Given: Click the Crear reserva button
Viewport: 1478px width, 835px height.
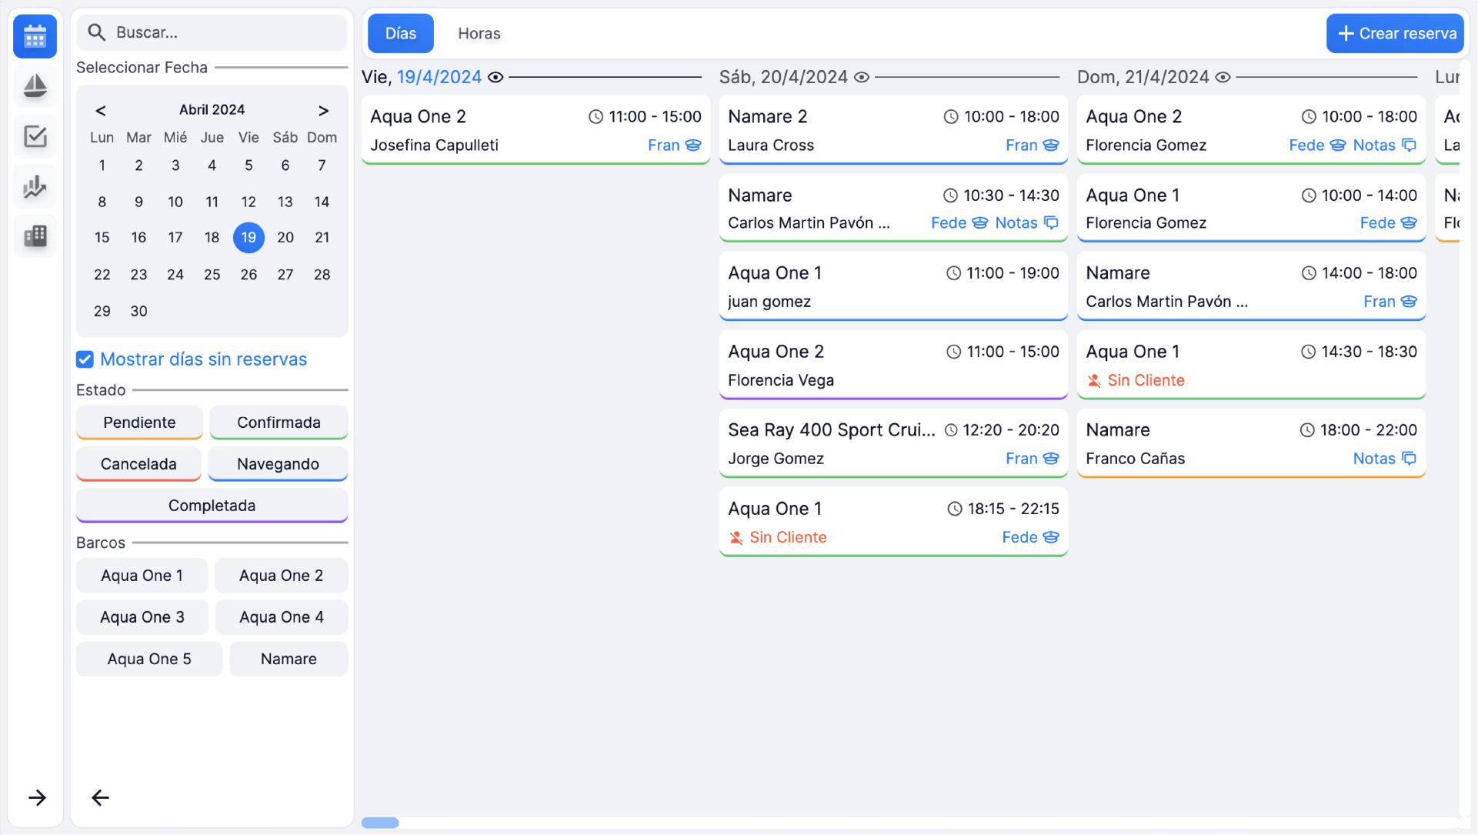Looking at the screenshot, I should [x=1394, y=33].
